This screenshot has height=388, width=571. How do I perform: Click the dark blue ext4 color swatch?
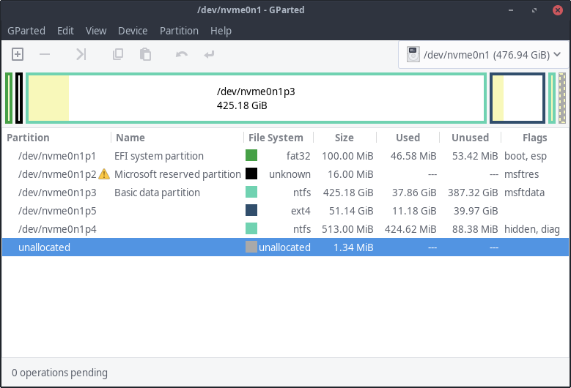[251, 210]
